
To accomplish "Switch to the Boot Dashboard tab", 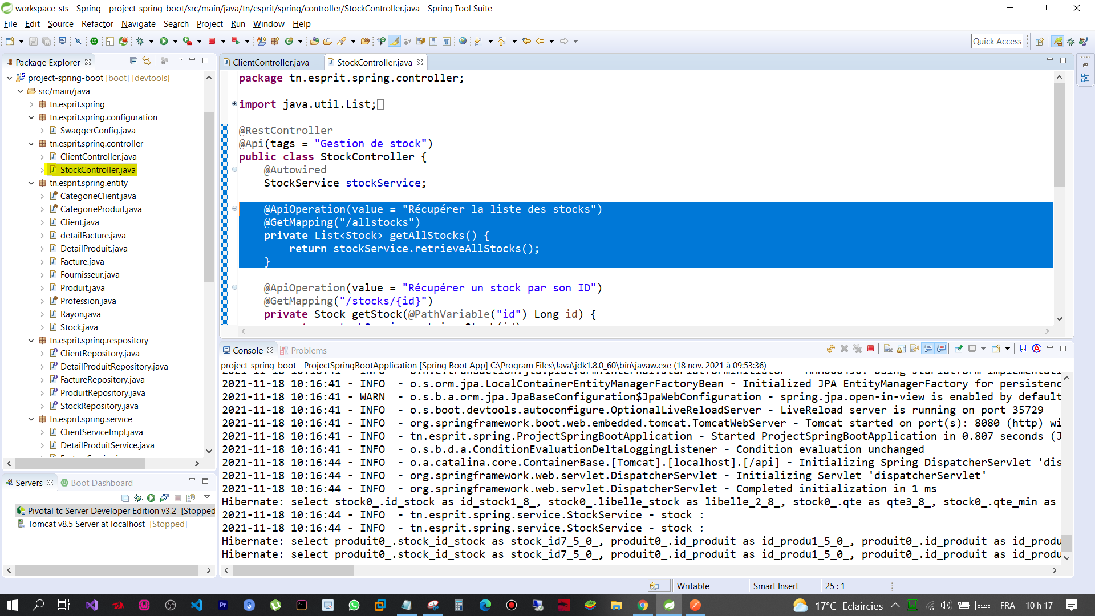I will tap(96, 483).
